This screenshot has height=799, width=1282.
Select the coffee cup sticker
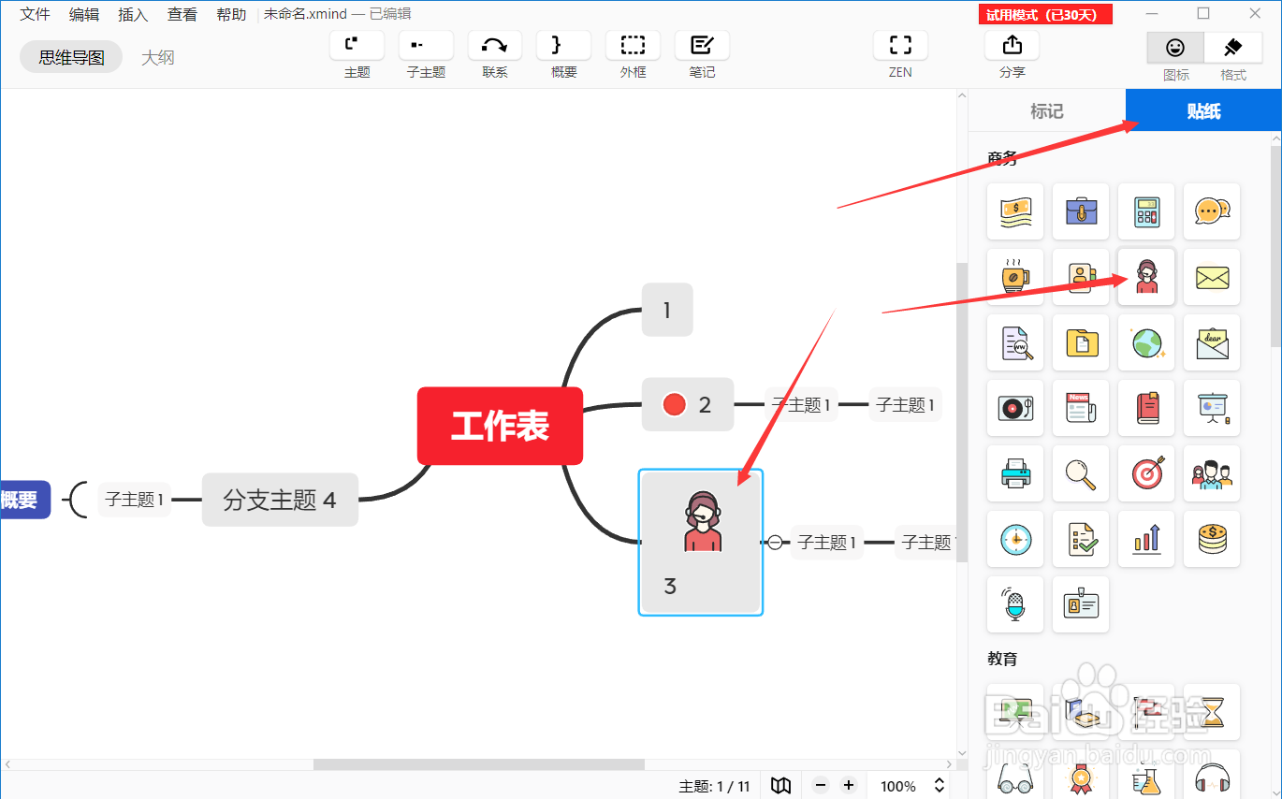pos(1015,277)
